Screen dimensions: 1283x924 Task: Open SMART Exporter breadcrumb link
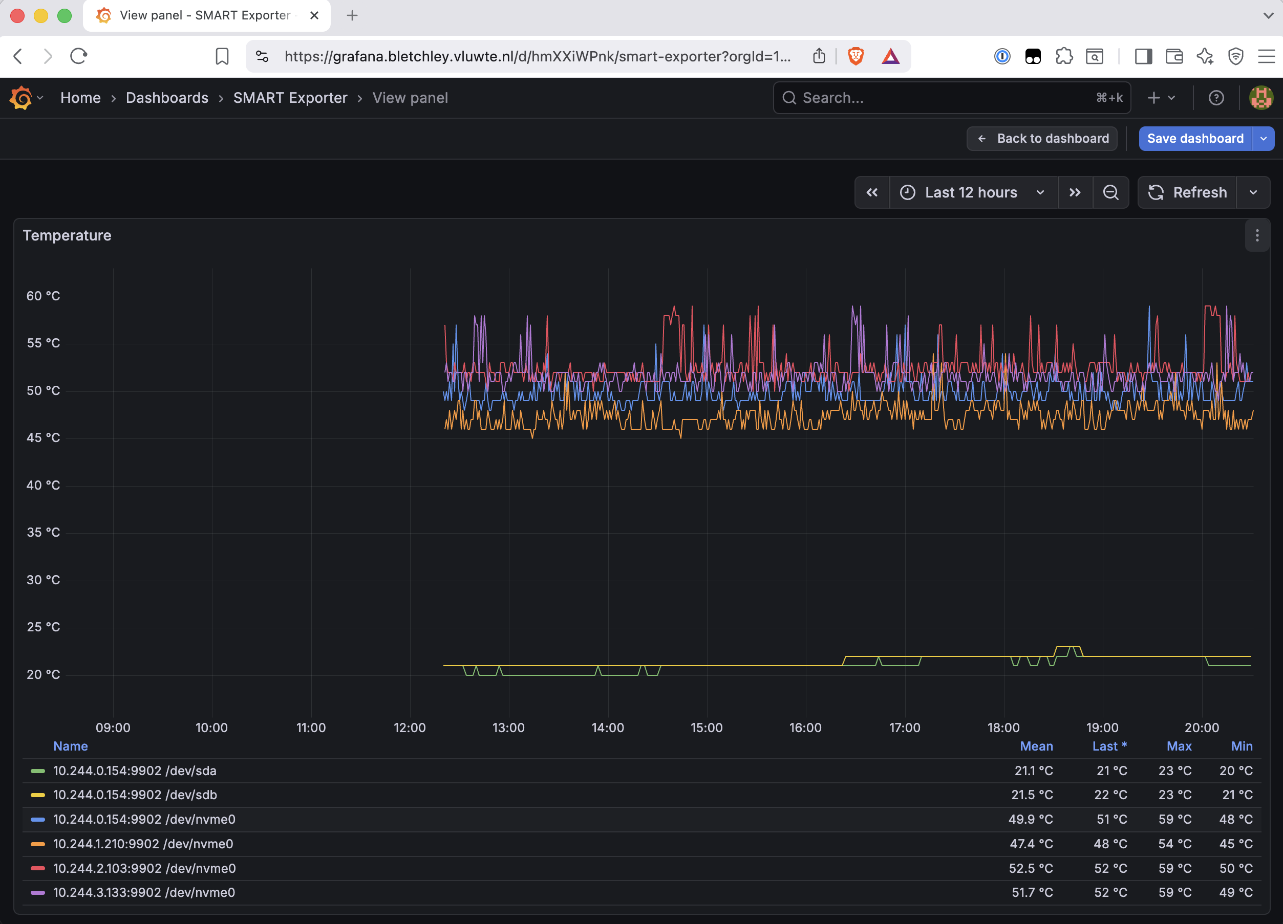(x=290, y=98)
